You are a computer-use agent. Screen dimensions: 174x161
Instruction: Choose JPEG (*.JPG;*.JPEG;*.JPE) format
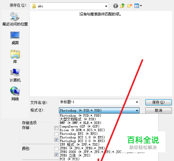[x=109, y=148]
